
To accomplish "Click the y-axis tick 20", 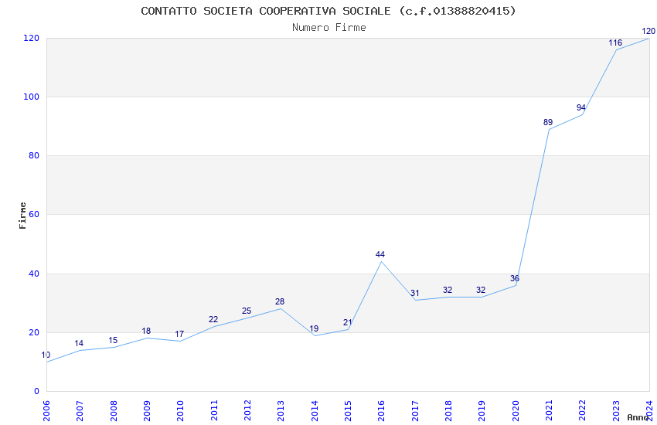I will click(34, 332).
